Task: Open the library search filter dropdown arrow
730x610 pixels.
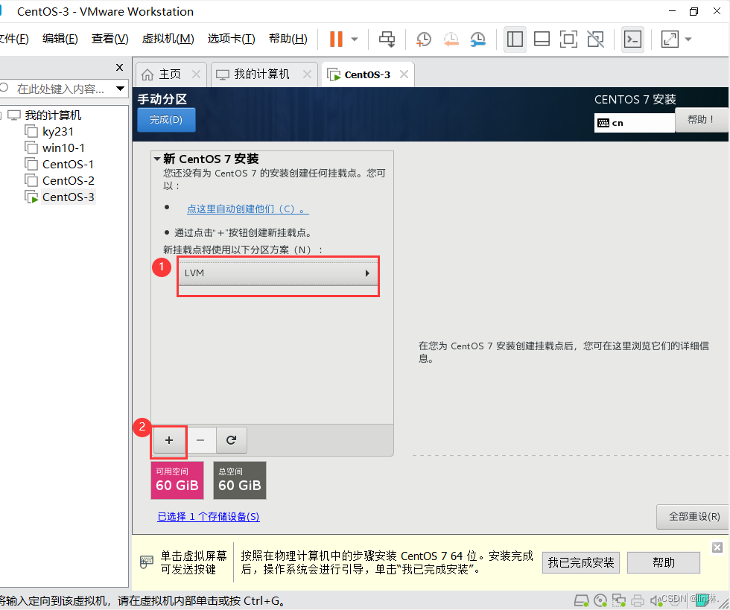Action: [120, 89]
